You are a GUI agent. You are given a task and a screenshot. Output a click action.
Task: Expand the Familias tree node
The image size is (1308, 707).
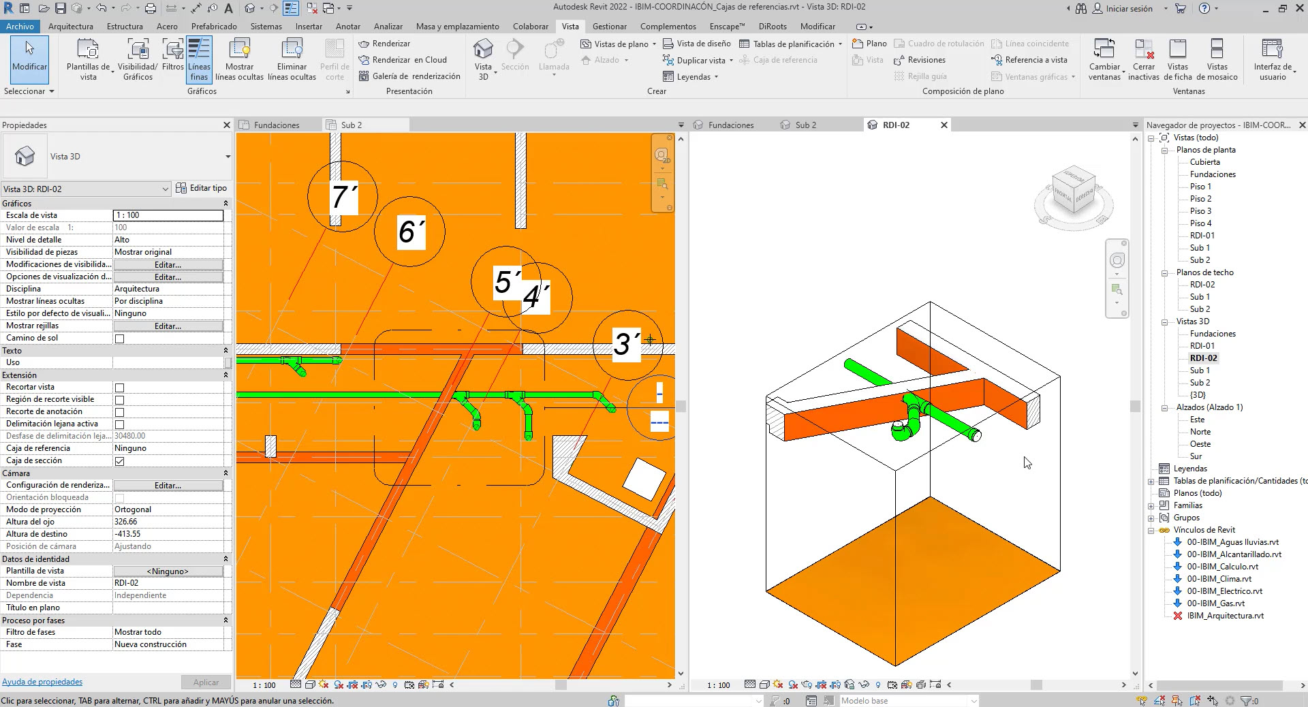1151,506
